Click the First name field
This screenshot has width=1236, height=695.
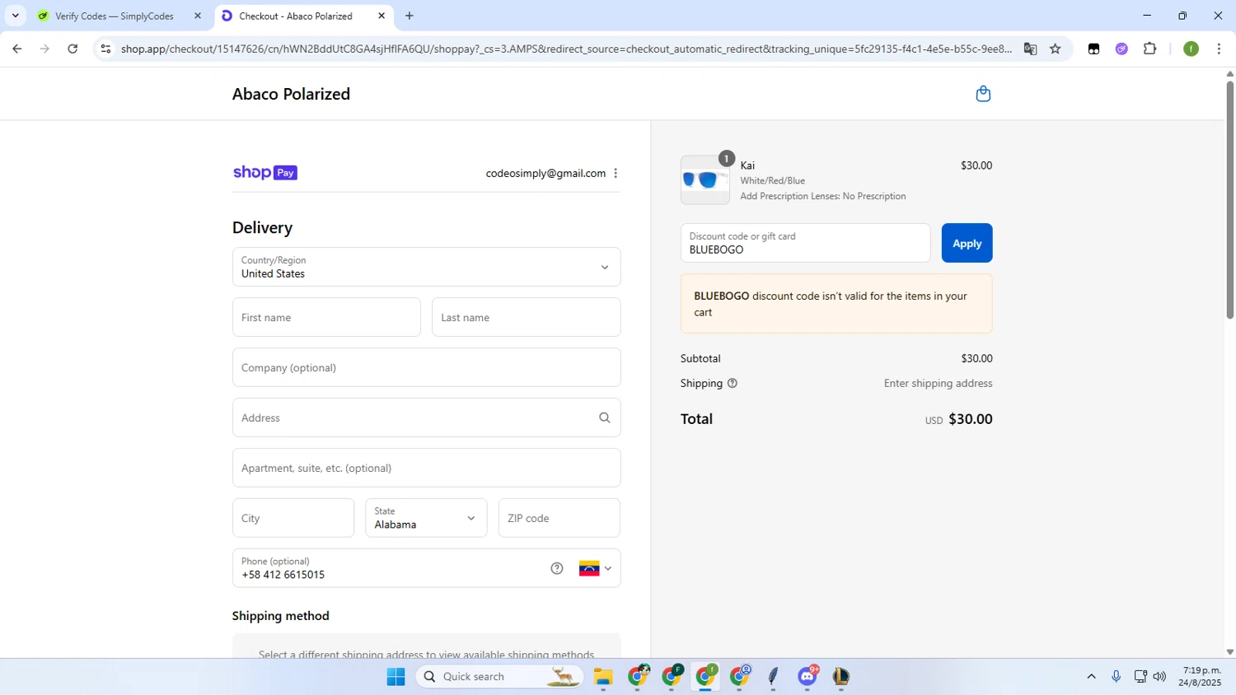coord(326,317)
